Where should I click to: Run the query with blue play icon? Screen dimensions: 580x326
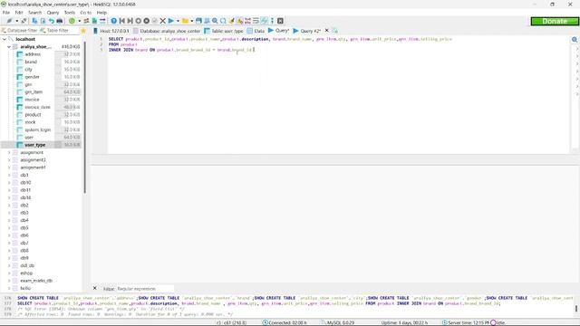(171, 21)
